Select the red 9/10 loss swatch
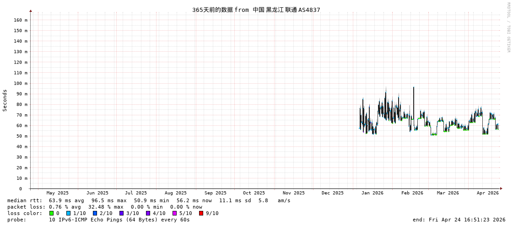The width and height of the screenshot is (513, 226). [201, 213]
